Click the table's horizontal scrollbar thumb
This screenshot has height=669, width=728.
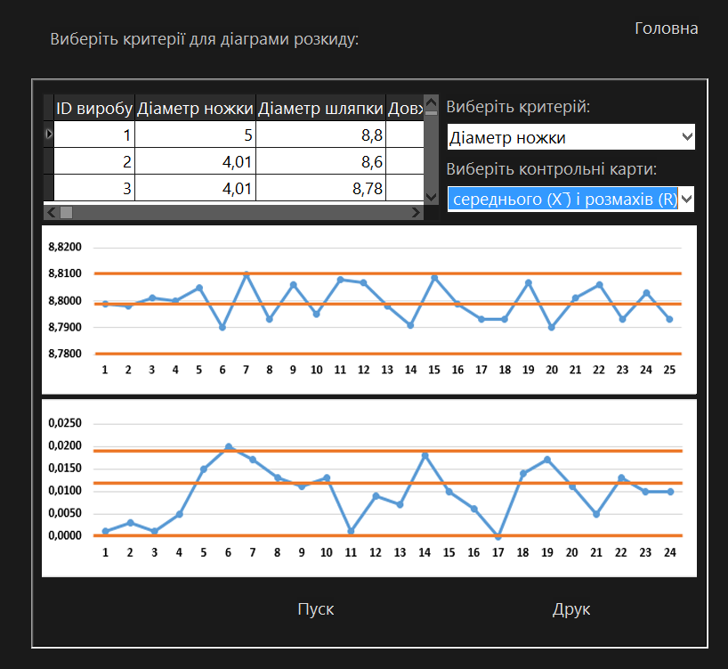coord(66,212)
